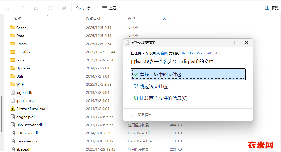Viewport: 281px width, 152px height.
Task: Open the 查看 view dropdown
Action: (x=111, y=8)
